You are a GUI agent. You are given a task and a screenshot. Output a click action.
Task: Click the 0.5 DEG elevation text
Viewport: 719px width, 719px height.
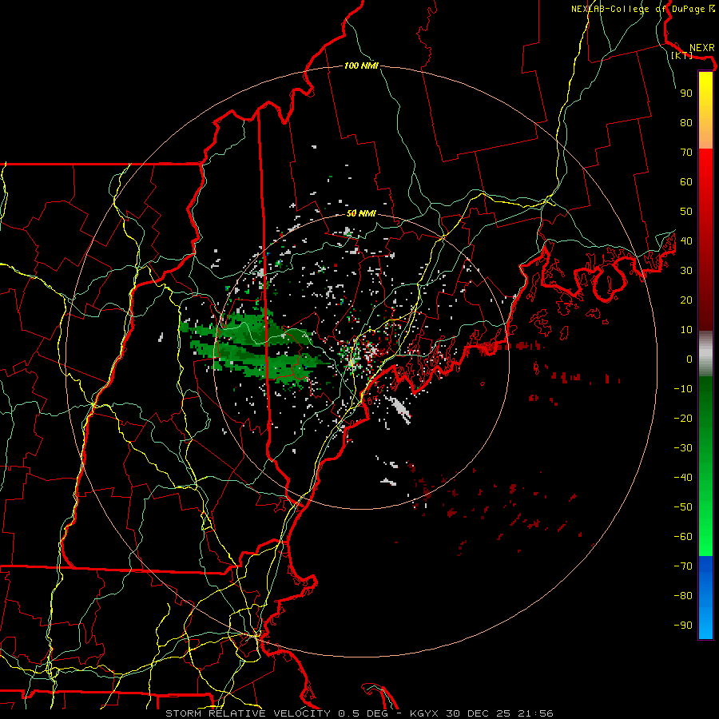[363, 713]
